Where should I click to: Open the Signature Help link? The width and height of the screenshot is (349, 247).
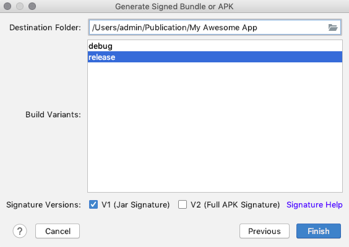pos(314,204)
